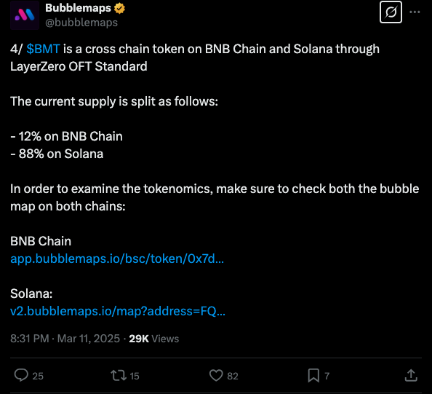This screenshot has height=394, width=432.
Task: Click the Grok explain post icon
Action: [x=391, y=12]
